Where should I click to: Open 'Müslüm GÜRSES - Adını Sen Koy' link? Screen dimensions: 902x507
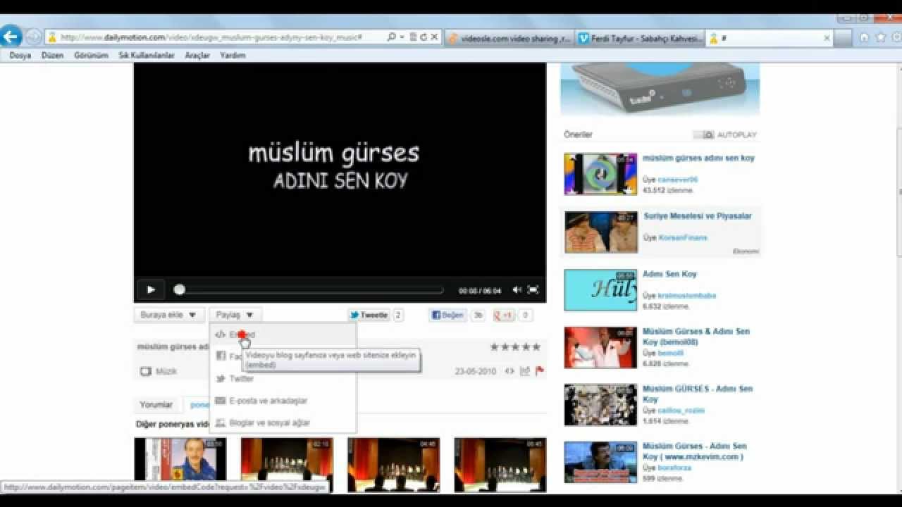click(698, 394)
